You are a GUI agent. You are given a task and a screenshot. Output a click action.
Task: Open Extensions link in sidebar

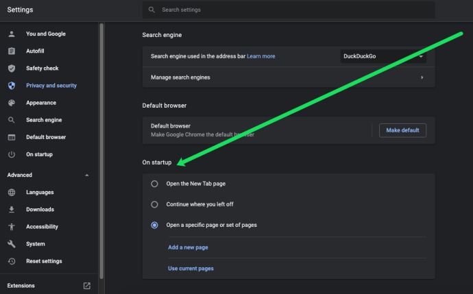point(21,286)
